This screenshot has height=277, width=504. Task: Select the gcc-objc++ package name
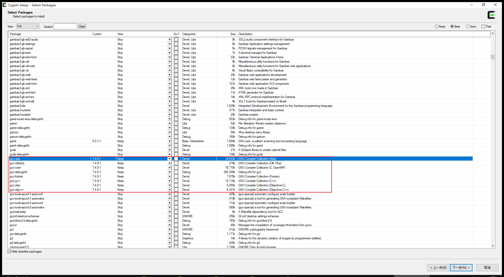pos(17,190)
